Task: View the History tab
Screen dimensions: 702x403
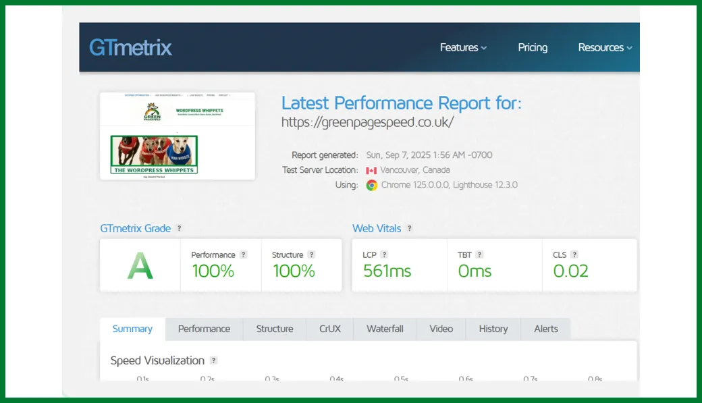Action: point(493,329)
